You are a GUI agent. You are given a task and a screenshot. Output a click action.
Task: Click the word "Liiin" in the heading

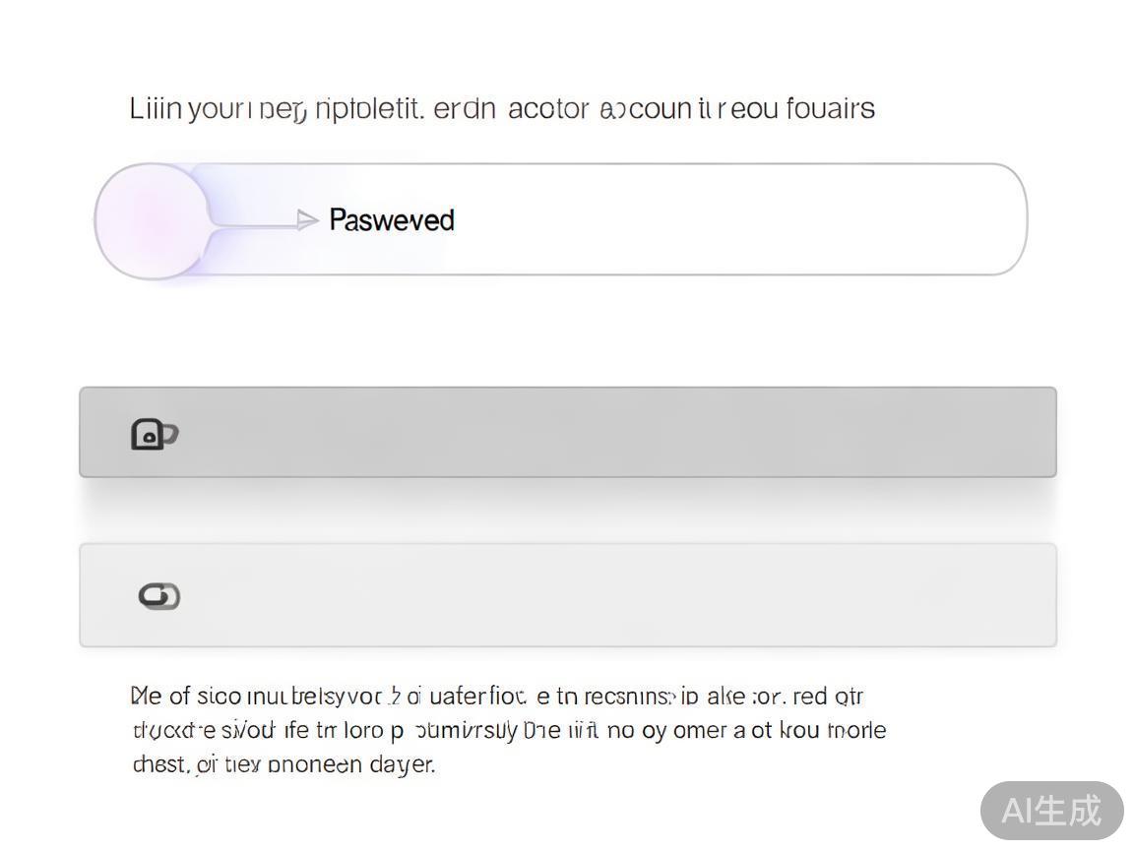[156, 108]
